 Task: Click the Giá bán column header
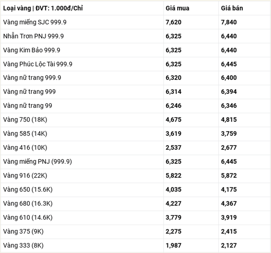(232, 8)
